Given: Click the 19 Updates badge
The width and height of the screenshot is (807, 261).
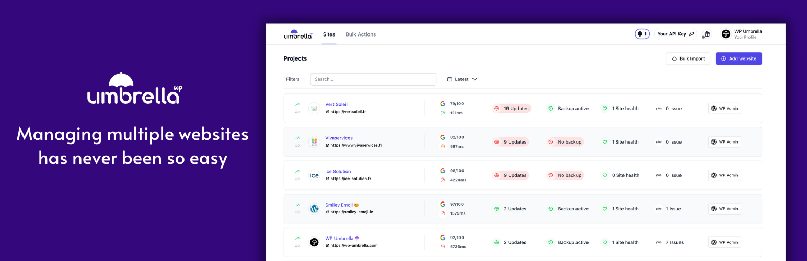Looking at the screenshot, I should click(512, 109).
